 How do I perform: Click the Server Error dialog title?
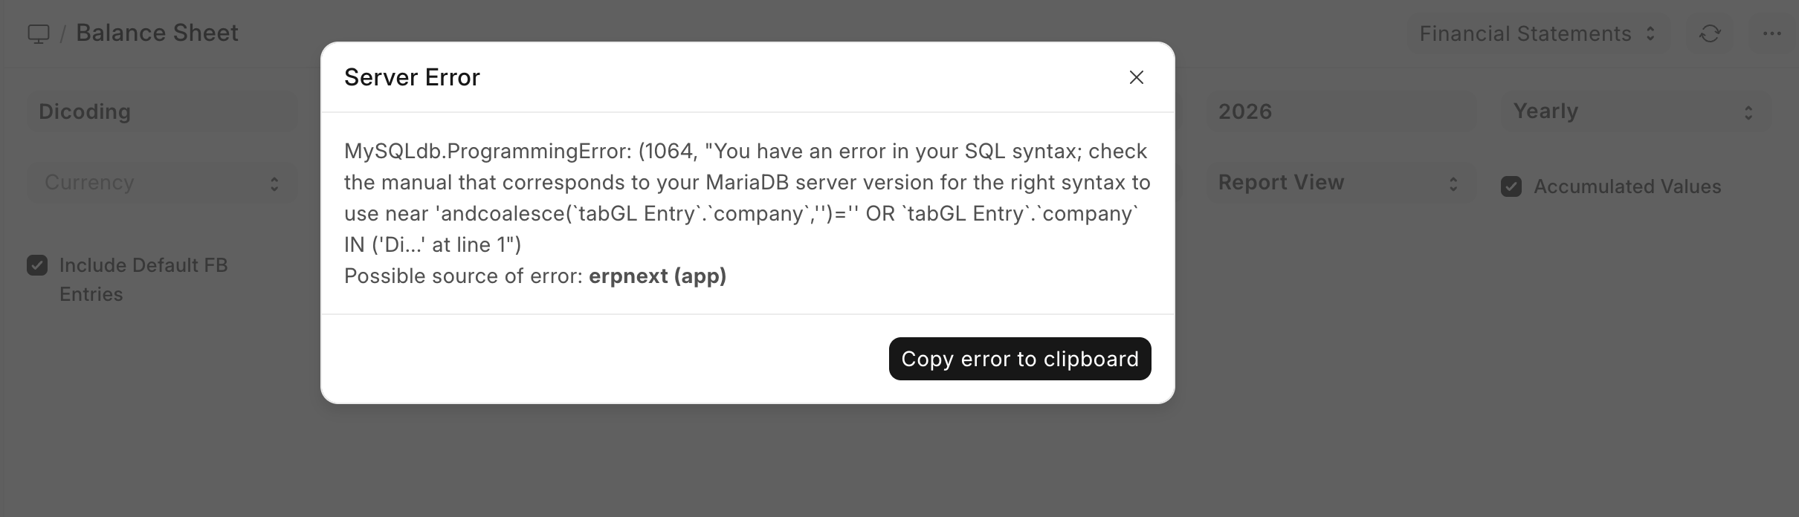(x=412, y=77)
